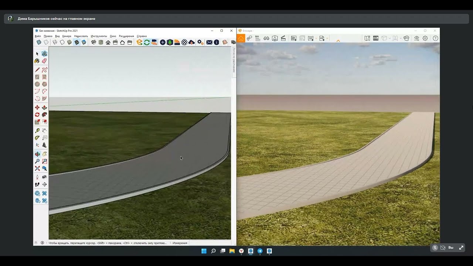The image size is (473, 266).
Task: Select the Push/Pull tool
Action: point(44,108)
